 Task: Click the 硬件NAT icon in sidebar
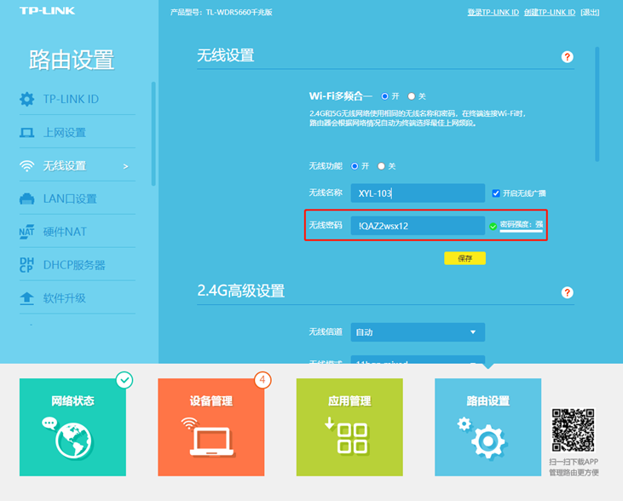point(26,232)
